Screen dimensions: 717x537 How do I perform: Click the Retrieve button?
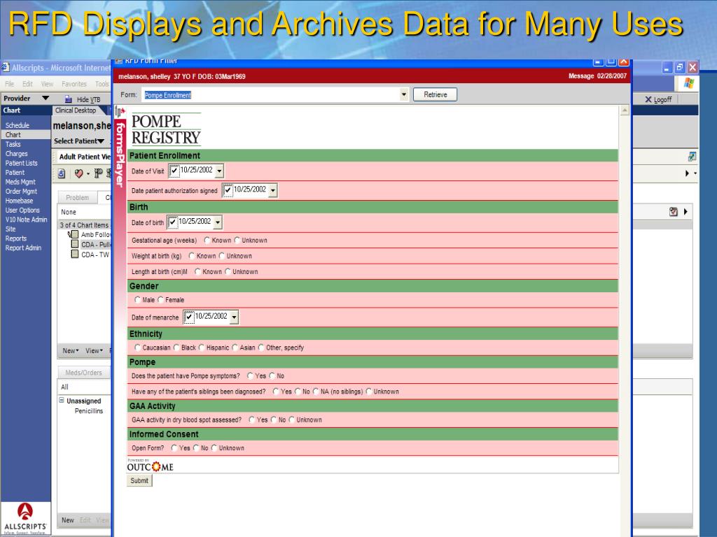point(436,94)
